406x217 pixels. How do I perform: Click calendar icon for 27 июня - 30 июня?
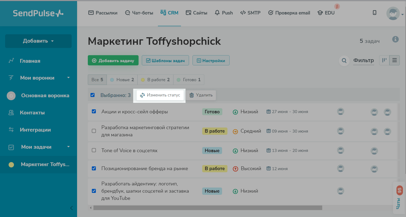[269, 111]
